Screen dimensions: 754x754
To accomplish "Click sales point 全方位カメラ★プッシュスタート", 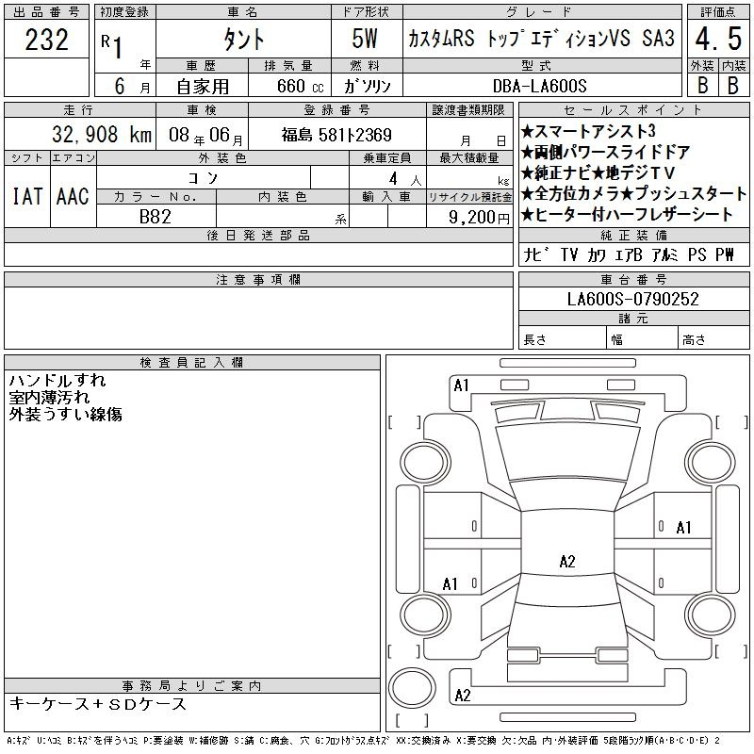I will click(x=633, y=194).
